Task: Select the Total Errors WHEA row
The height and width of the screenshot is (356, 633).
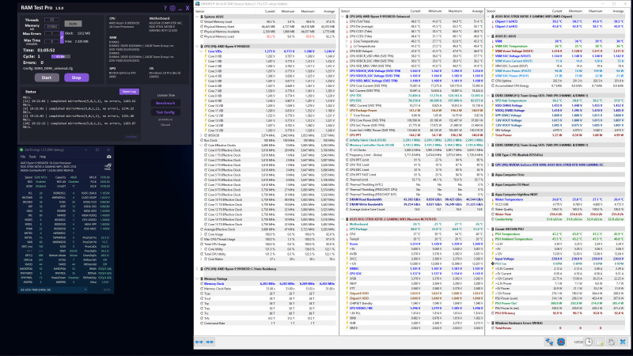Action: click(x=558, y=328)
